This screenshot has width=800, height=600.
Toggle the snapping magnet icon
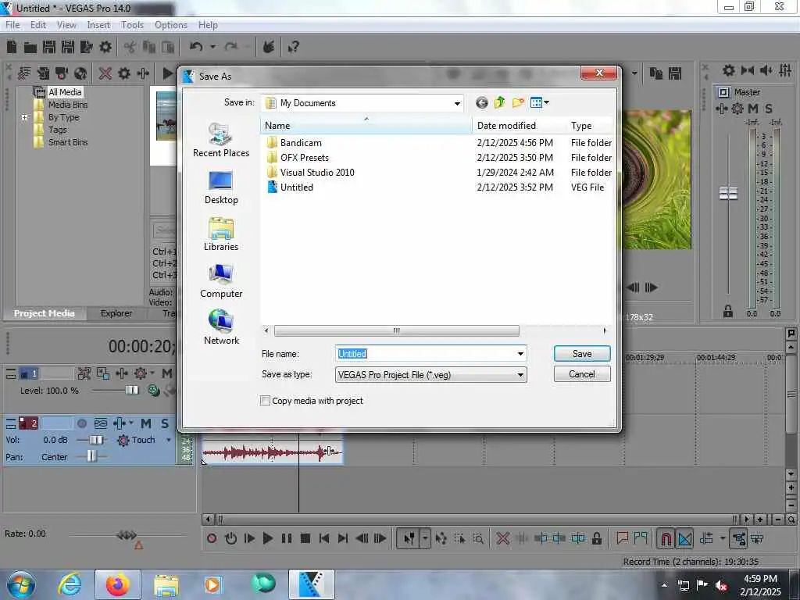666,538
